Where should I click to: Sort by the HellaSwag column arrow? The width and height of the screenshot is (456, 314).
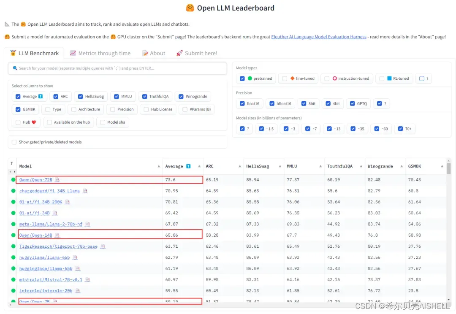click(x=280, y=166)
